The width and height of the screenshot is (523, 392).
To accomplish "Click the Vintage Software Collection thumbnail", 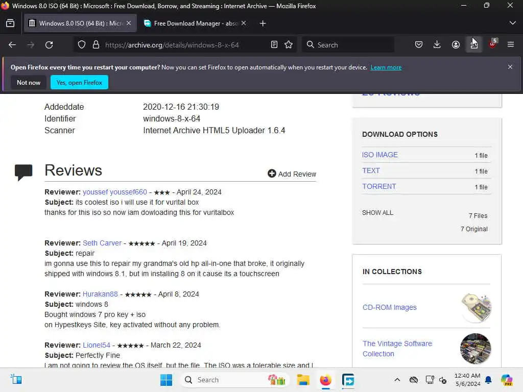I will click(x=476, y=349).
